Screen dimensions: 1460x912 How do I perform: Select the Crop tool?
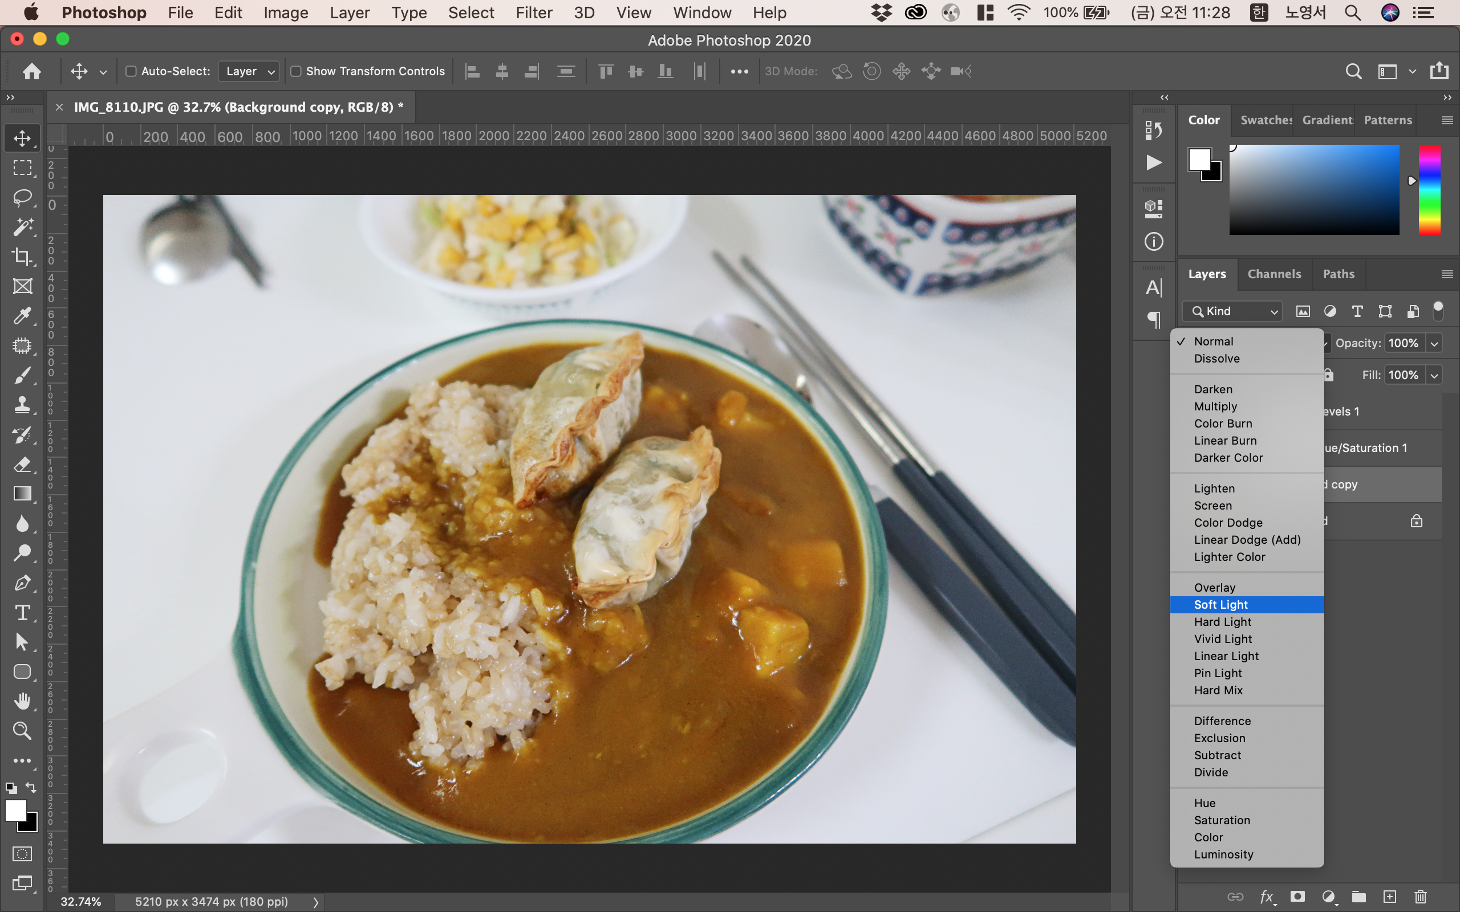click(x=22, y=257)
